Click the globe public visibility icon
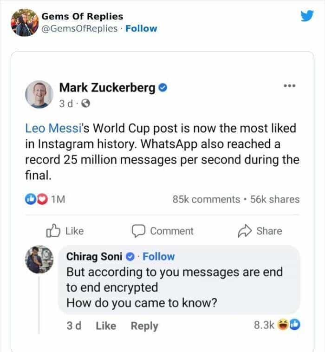The width and height of the screenshot is (325, 352). pyautogui.click(x=85, y=104)
